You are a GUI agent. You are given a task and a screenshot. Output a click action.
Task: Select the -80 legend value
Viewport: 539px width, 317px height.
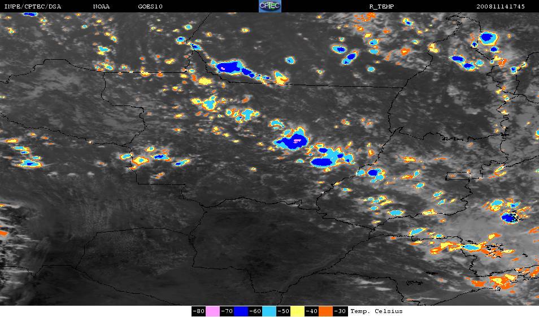pyautogui.click(x=199, y=311)
